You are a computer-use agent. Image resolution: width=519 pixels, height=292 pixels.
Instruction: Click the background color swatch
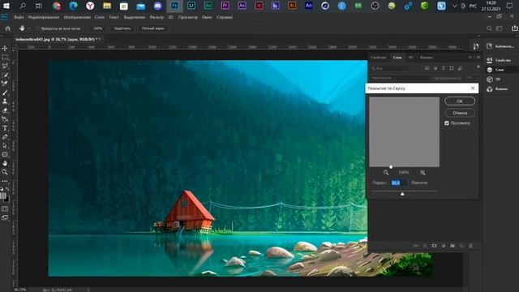[7, 200]
